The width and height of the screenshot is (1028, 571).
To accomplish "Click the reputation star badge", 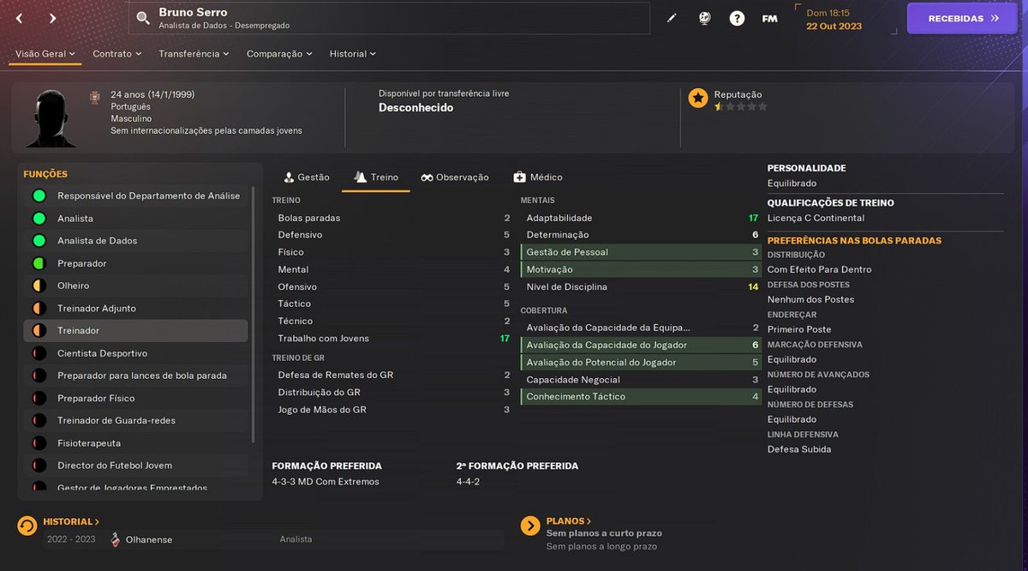I will coord(698,98).
